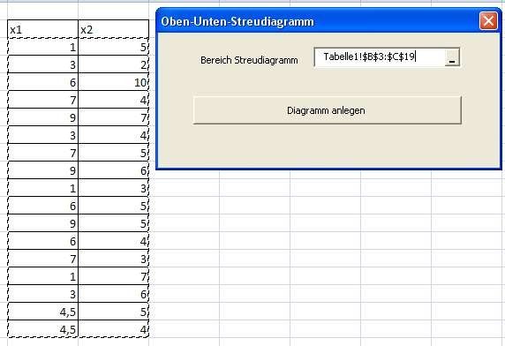Select x2 cell 5 beside first 4,5
Screen dimensions: 505x346
pos(113,312)
